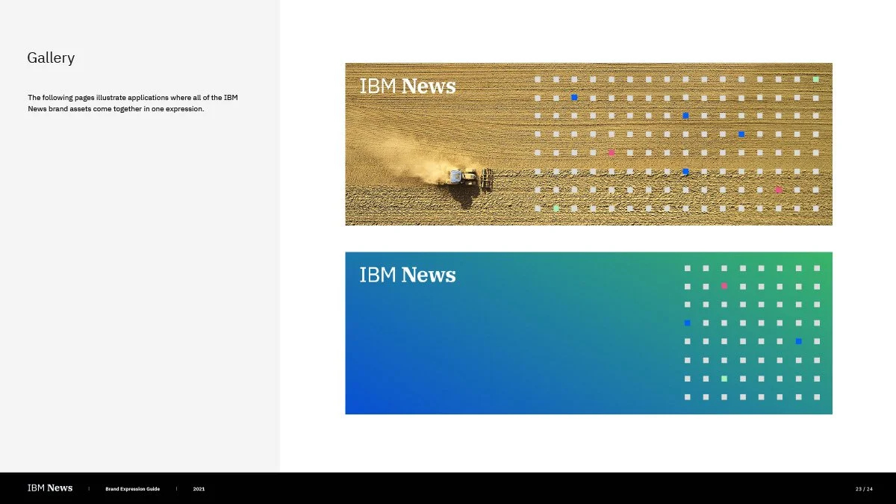Select the aerial field banner image
The image size is (896, 504).
(588, 144)
